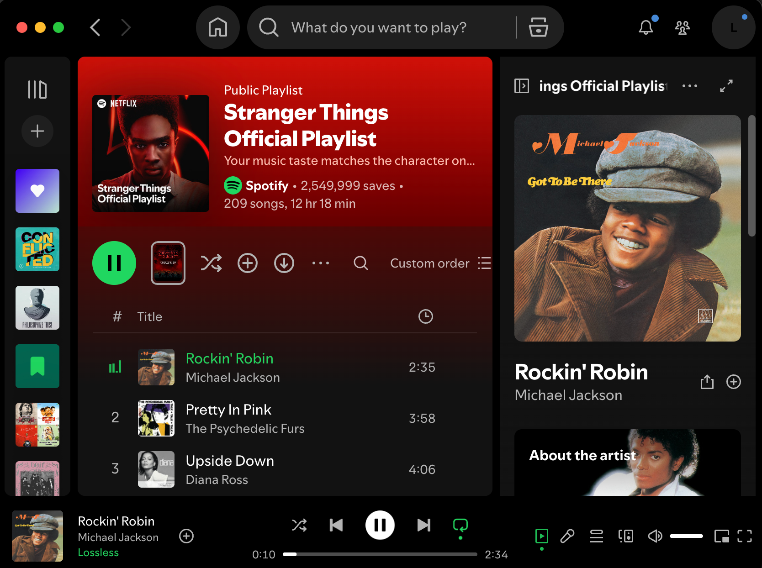Image resolution: width=762 pixels, height=568 pixels.
Task: Toggle the Now Playing view button
Action: (x=542, y=536)
